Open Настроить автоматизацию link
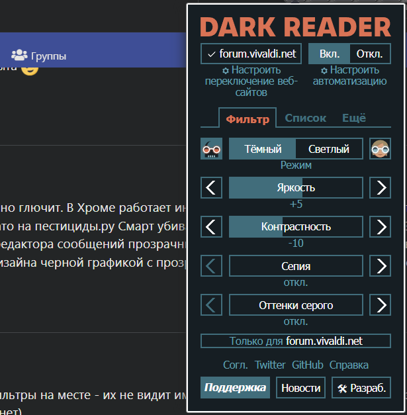 point(350,75)
